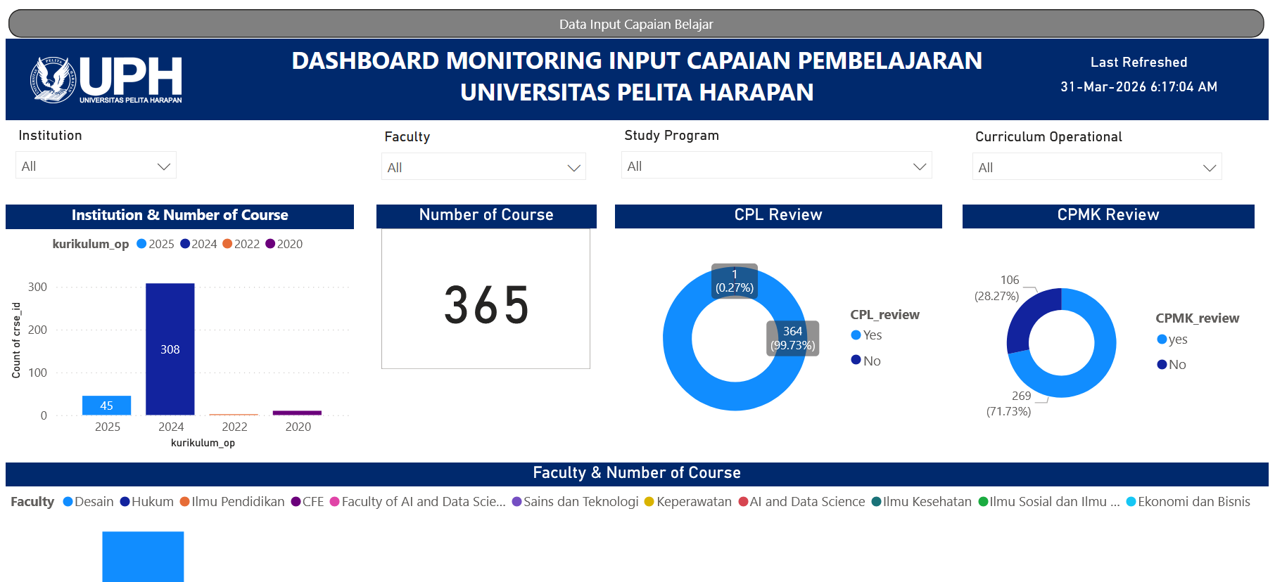Viewport: 1275px width, 582px height.
Task: Click the Faculty & Number of Course header
Action: (x=637, y=473)
